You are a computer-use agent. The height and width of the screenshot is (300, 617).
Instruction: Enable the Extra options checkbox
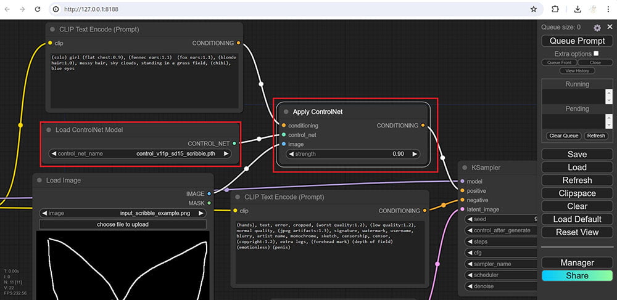click(595, 54)
